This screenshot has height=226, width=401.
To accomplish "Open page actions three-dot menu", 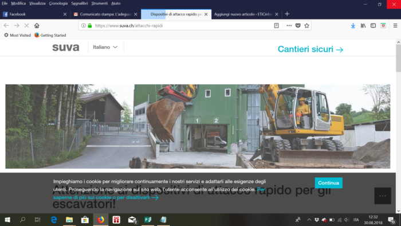I will [x=289, y=26].
